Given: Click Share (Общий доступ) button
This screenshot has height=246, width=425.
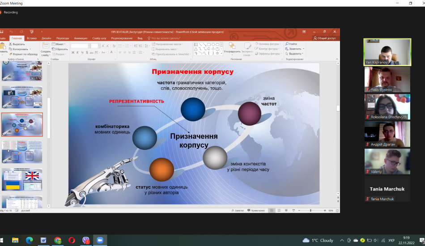Looking at the screenshot, I should pyautogui.click(x=324, y=38).
